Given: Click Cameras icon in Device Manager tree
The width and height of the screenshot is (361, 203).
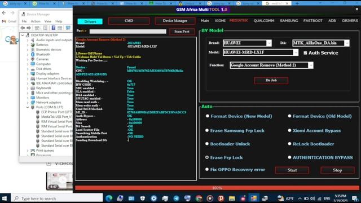Looking at the screenshot, I should [x=33, y=59].
